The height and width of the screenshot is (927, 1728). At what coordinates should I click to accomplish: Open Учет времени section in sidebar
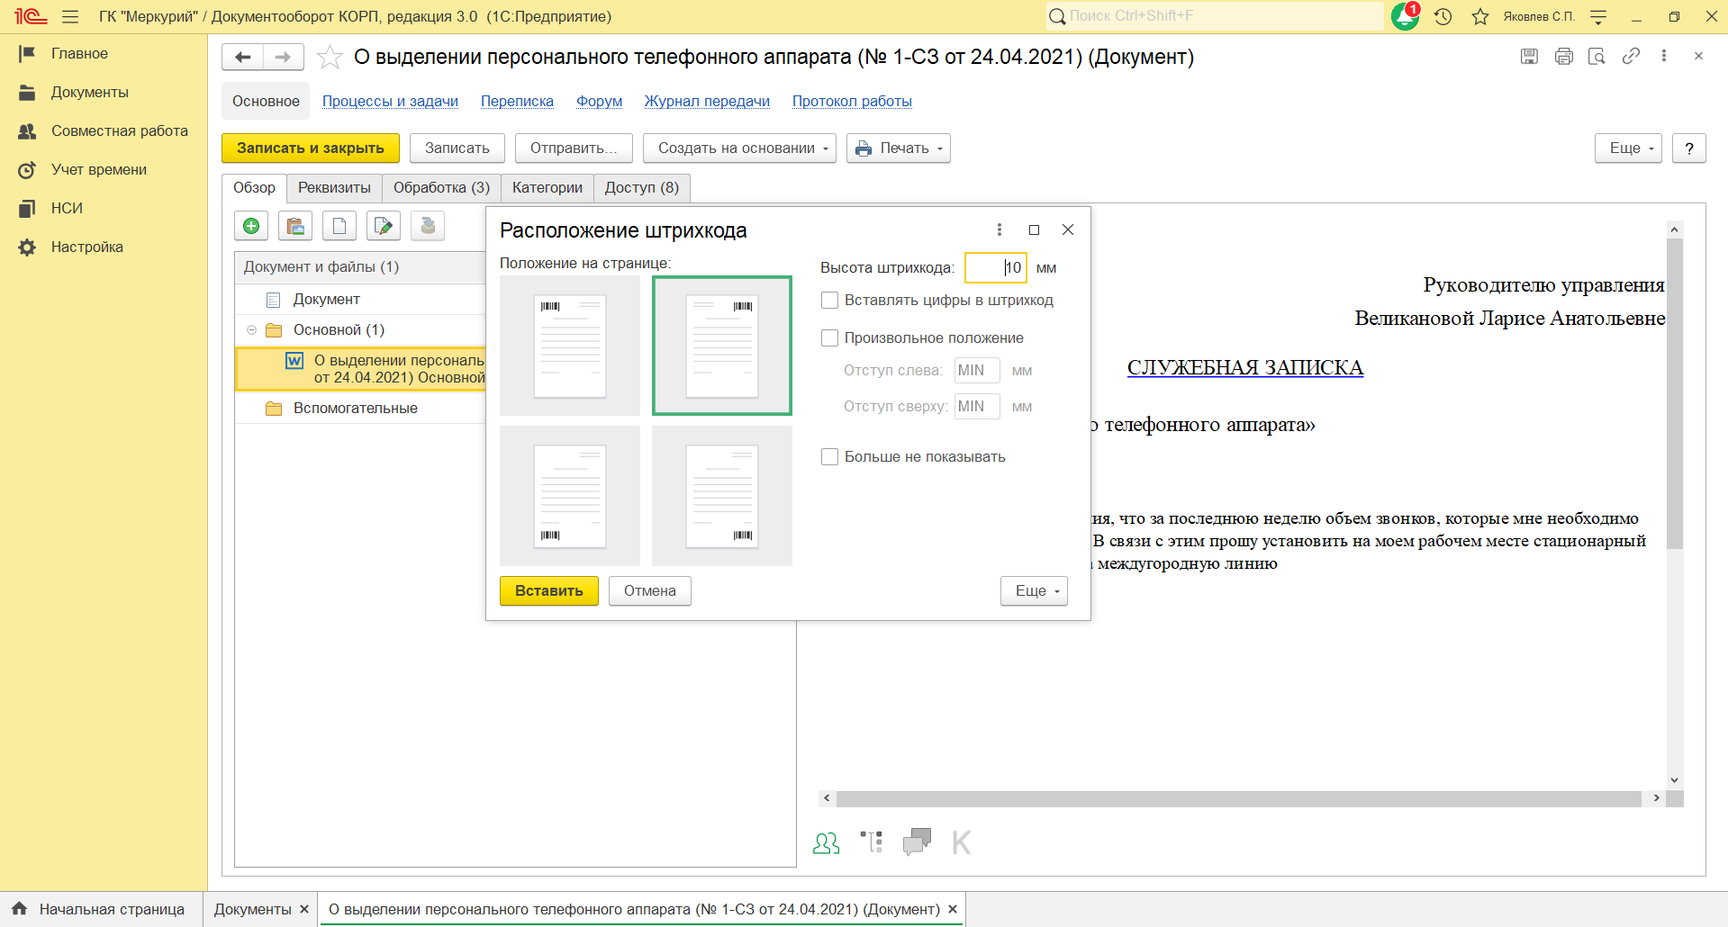point(99,169)
